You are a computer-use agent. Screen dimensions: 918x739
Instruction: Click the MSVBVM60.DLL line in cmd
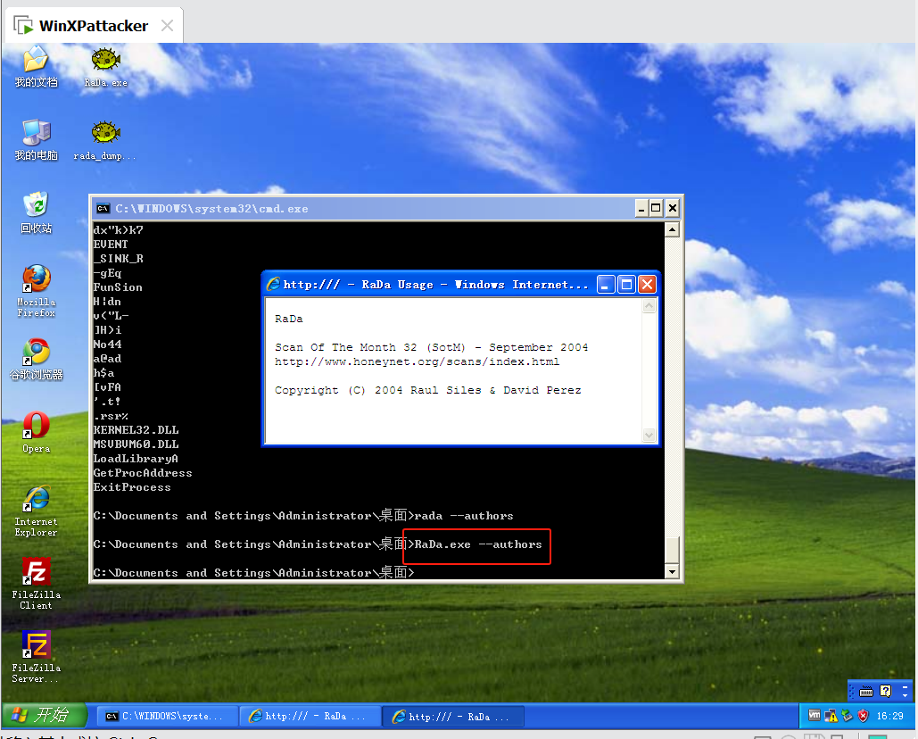[136, 444]
